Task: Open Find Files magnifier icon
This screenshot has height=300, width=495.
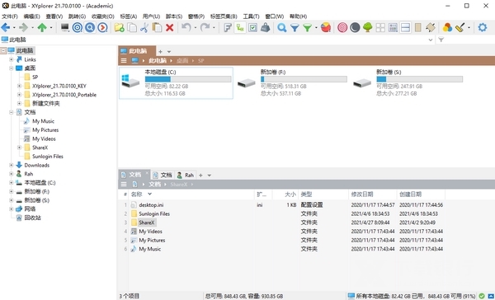Action: [282, 28]
